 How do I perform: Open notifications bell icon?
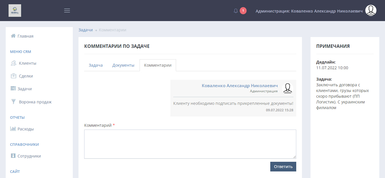tap(236, 11)
